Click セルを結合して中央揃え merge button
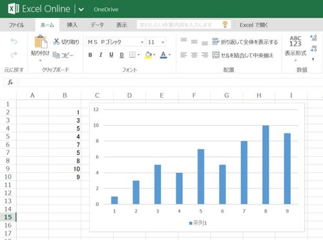The image size is (323, 240). point(243,55)
